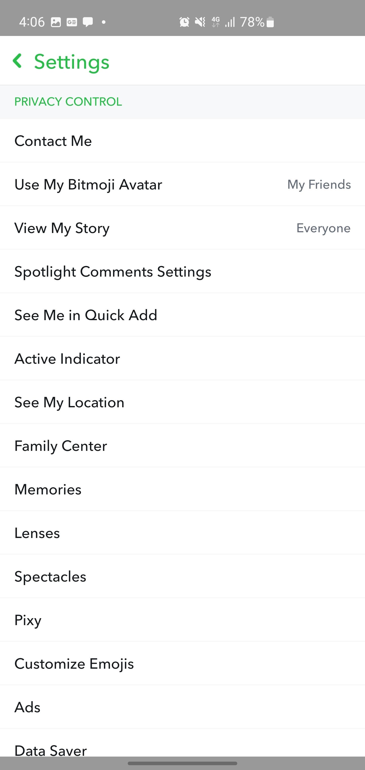Tap the chat bubble notification icon
The image size is (365, 770).
88,22
